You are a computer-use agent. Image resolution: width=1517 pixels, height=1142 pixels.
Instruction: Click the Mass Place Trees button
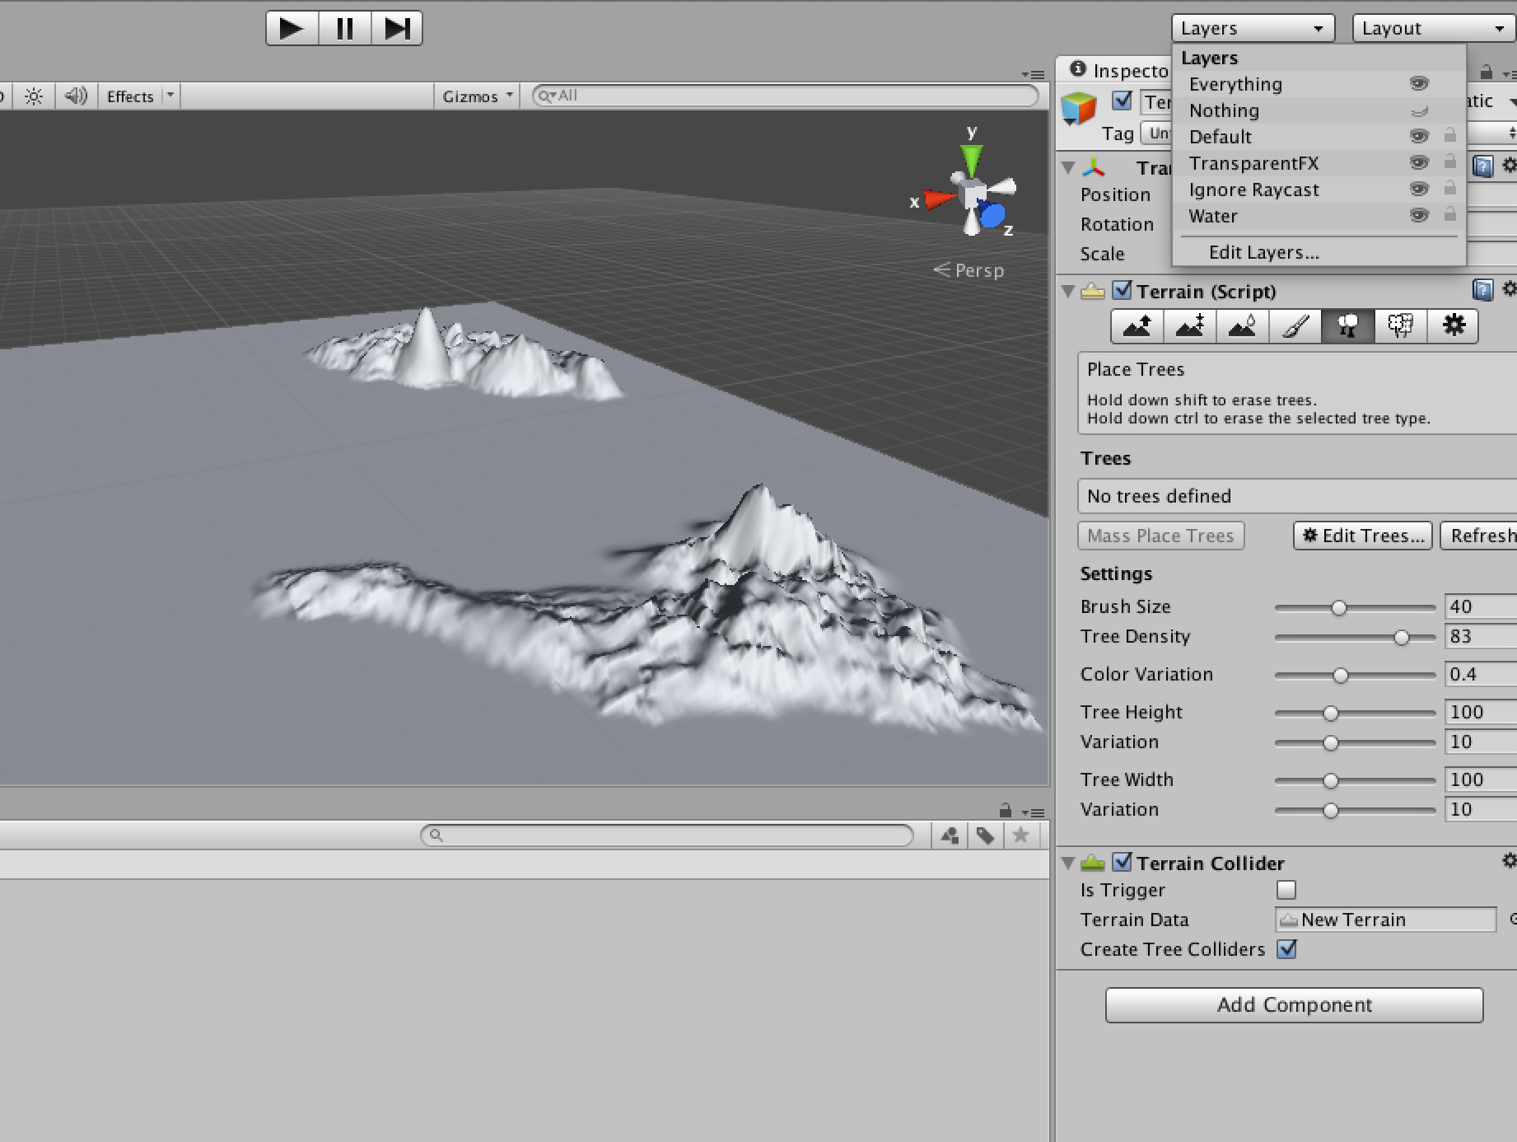pos(1160,536)
